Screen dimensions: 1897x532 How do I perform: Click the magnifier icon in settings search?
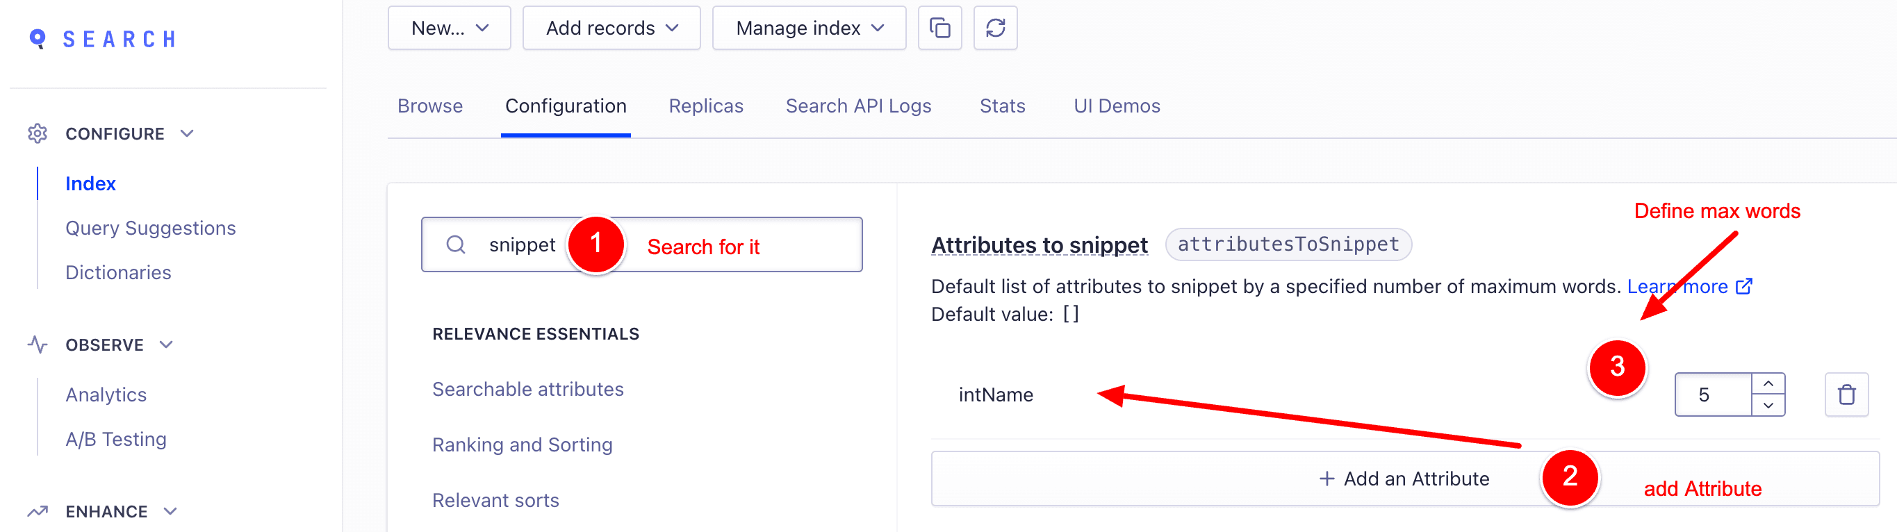pos(456,244)
